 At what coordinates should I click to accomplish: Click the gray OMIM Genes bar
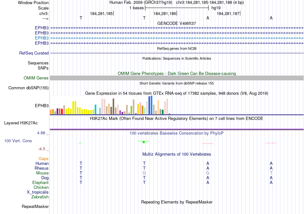[177, 78]
